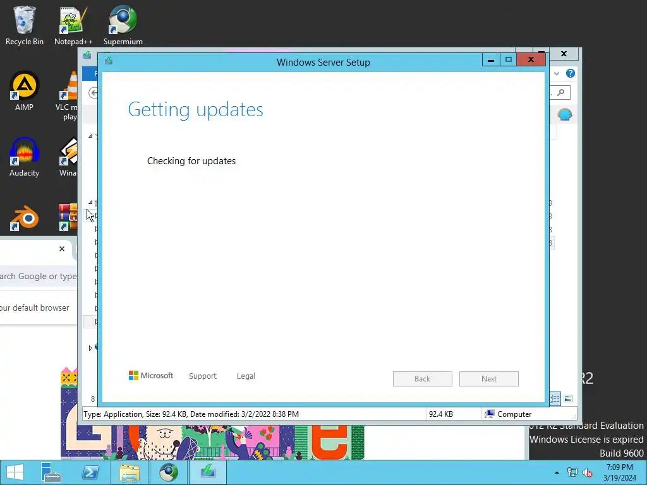Click the Google search address field
The width and height of the screenshot is (647, 485).
pos(39,277)
